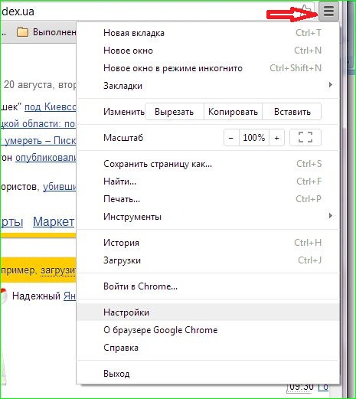Click the "умереть – Писк" news link
Image resolution: width=356 pixels, height=399 pixels.
click(x=38, y=141)
